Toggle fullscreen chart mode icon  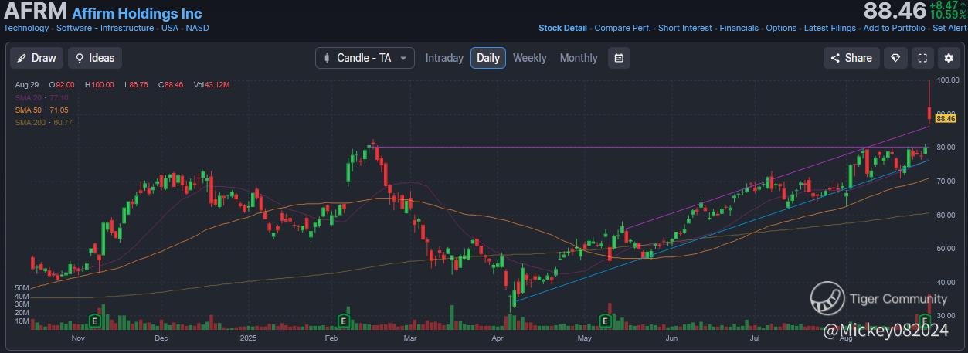[x=922, y=58]
